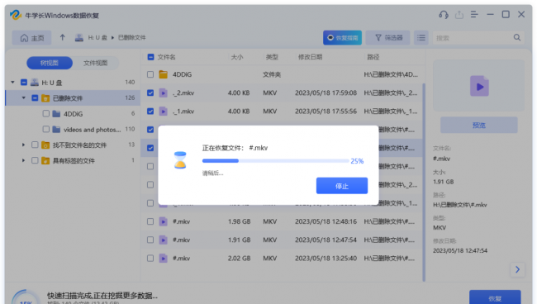Switch to 树视图 tab
537x304 pixels.
[50, 63]
